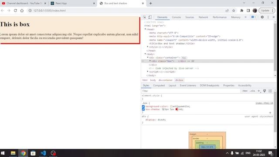Screen dimensions: 279x157
Task: Collapse the div container node
Action: [x=148, y=58]
